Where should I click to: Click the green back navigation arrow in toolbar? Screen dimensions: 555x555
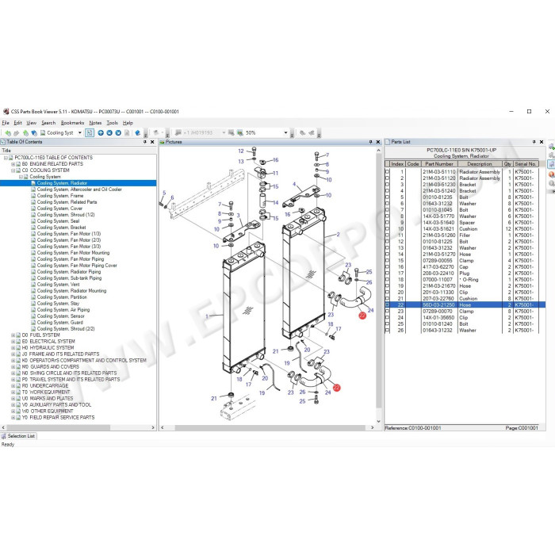8,133
